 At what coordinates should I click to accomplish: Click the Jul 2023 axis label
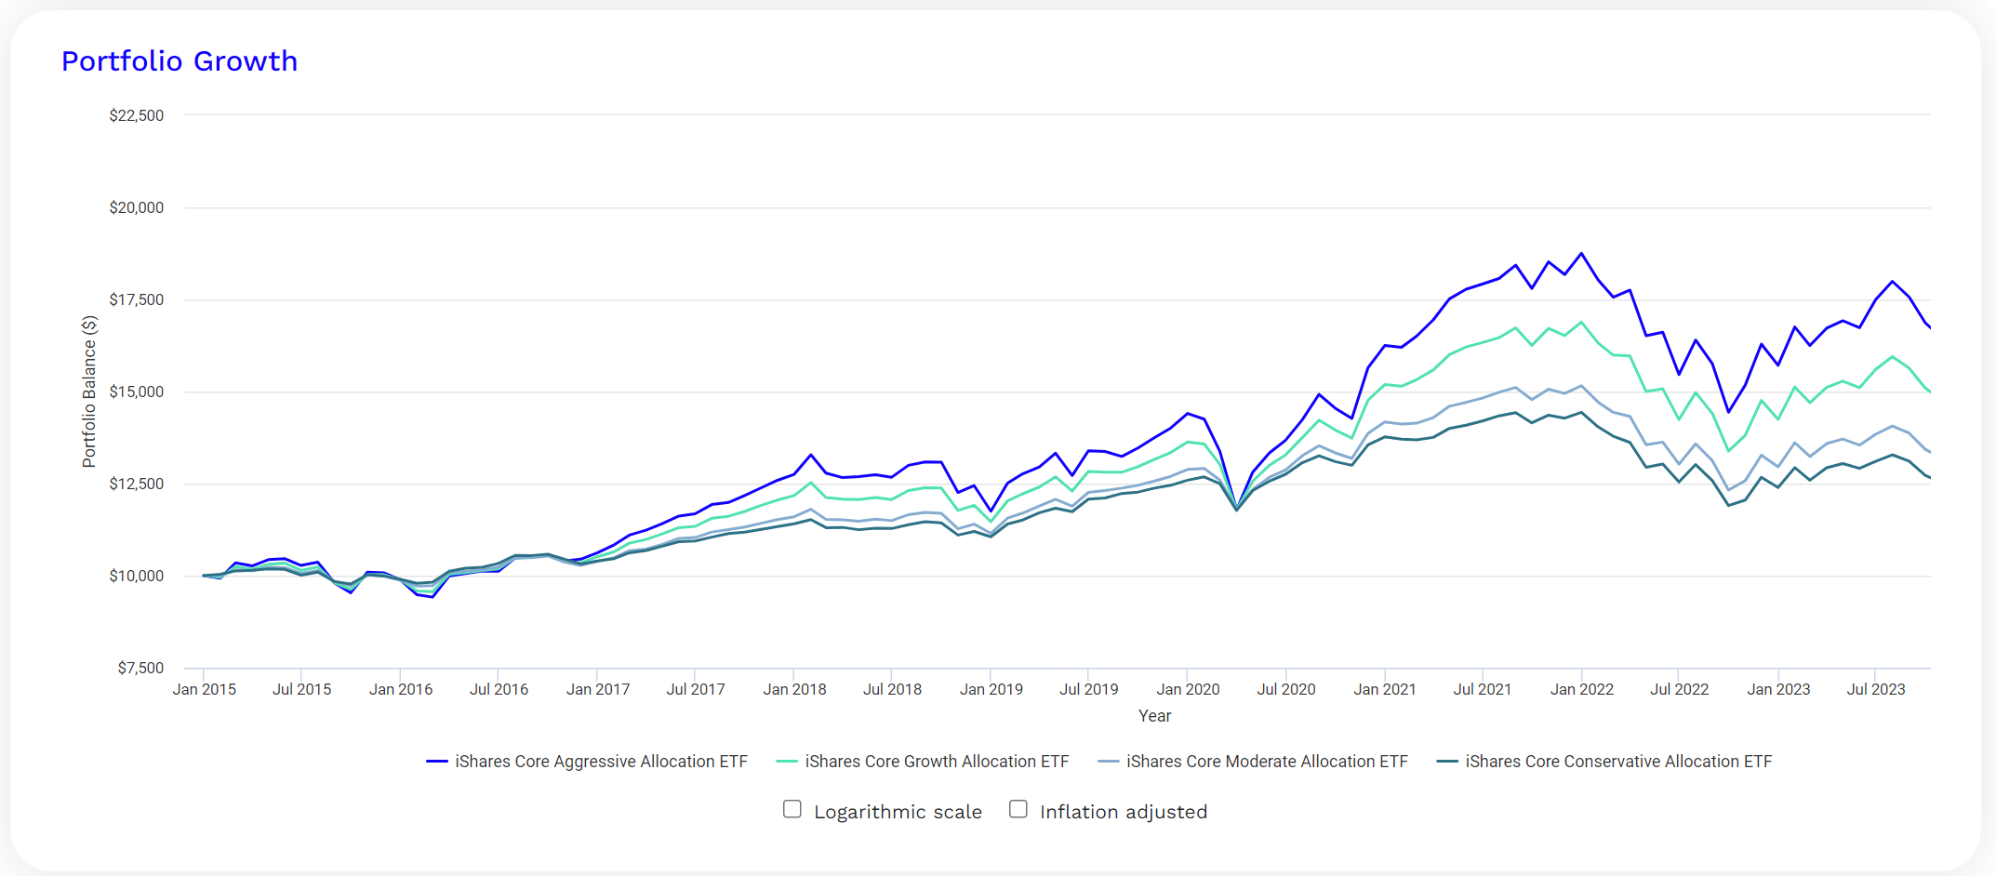point(1877,688)
